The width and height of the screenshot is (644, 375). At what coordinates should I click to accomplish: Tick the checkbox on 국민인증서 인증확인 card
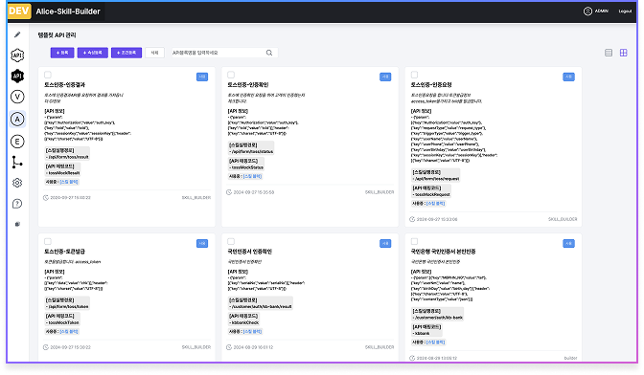[231, 241]
